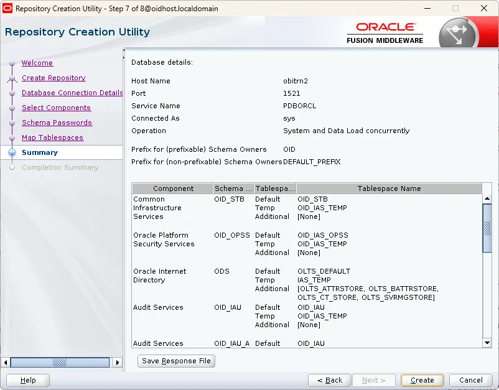Go to Create Repository step
The image size is (499, 390).
tap(54, 78)
